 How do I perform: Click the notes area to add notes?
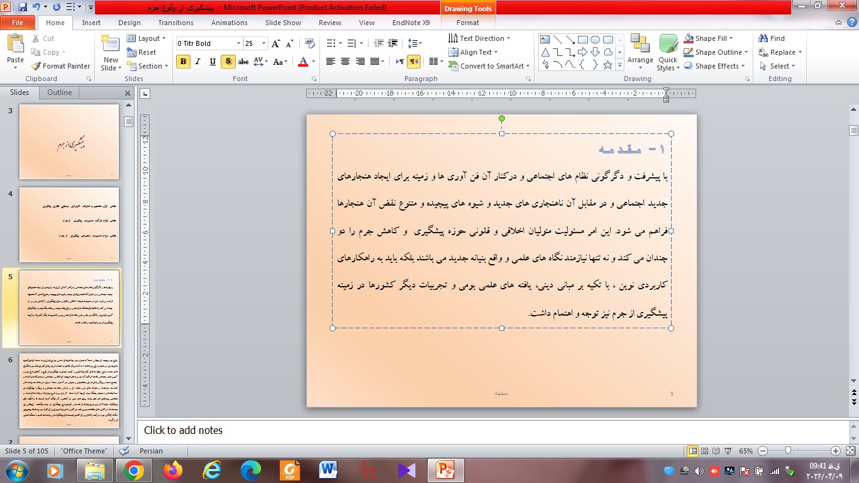click(492, 431)
